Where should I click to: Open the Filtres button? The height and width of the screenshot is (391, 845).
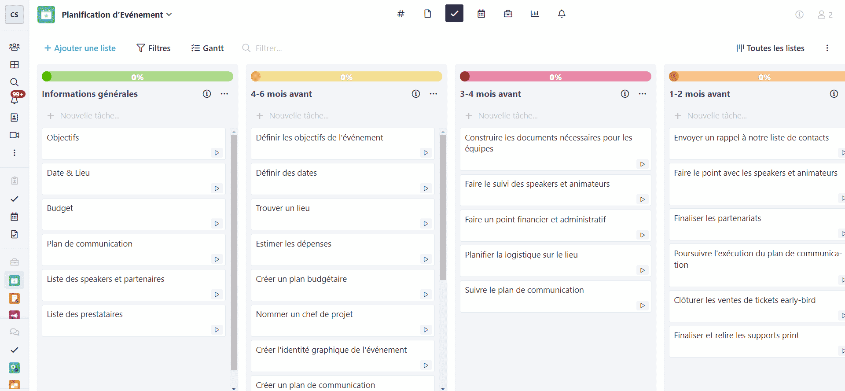(153, 48)
